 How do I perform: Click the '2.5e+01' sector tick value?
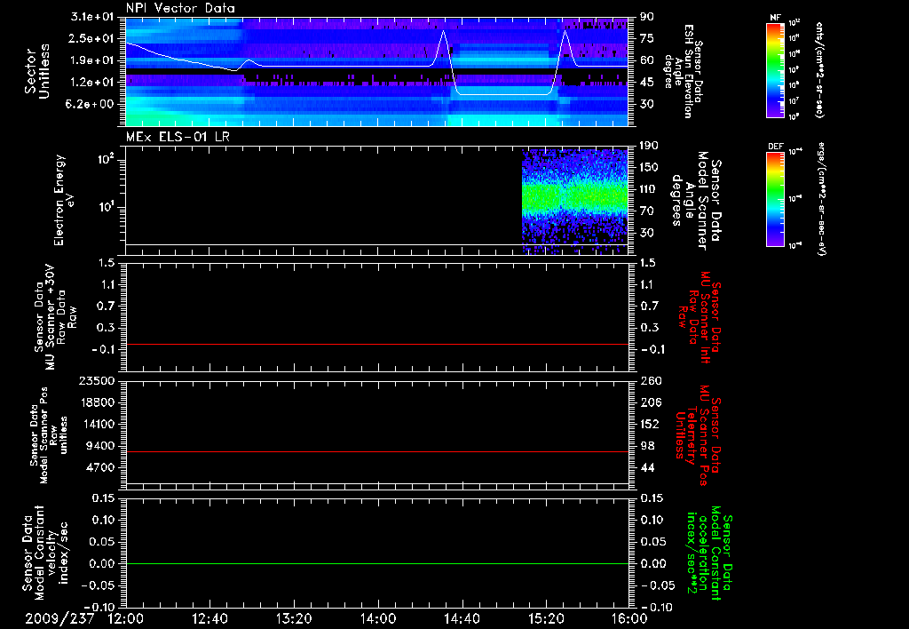[x=92, y=38]
